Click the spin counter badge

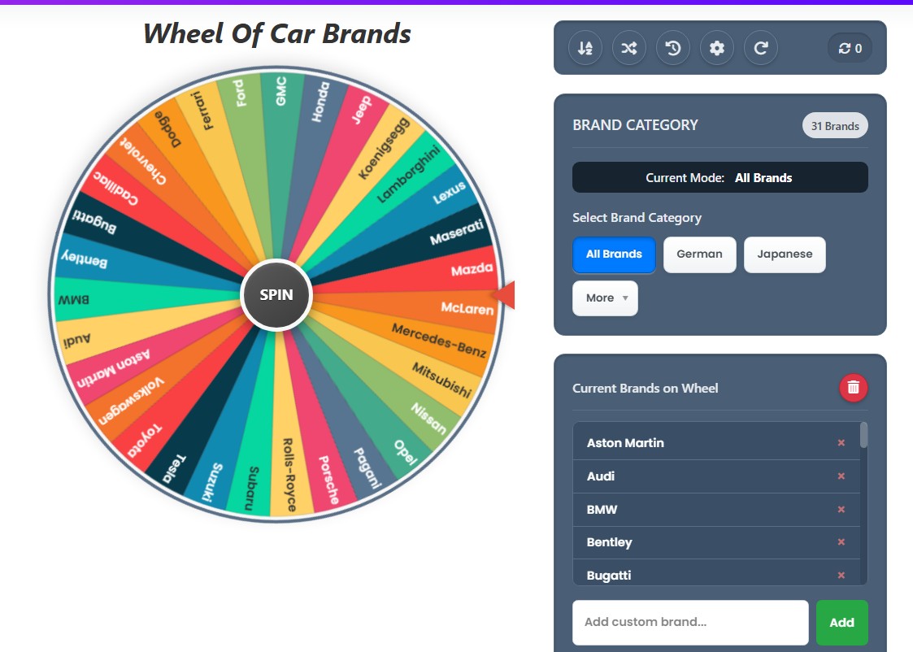click(x=850, y=48)
